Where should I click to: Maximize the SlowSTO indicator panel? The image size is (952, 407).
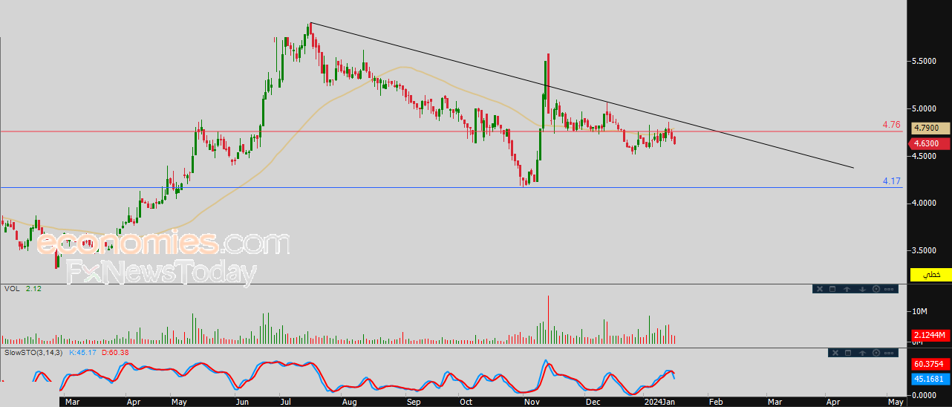[x=848, y=353]
